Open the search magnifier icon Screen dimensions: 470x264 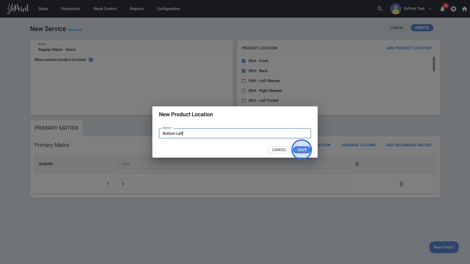click(380, 9)
